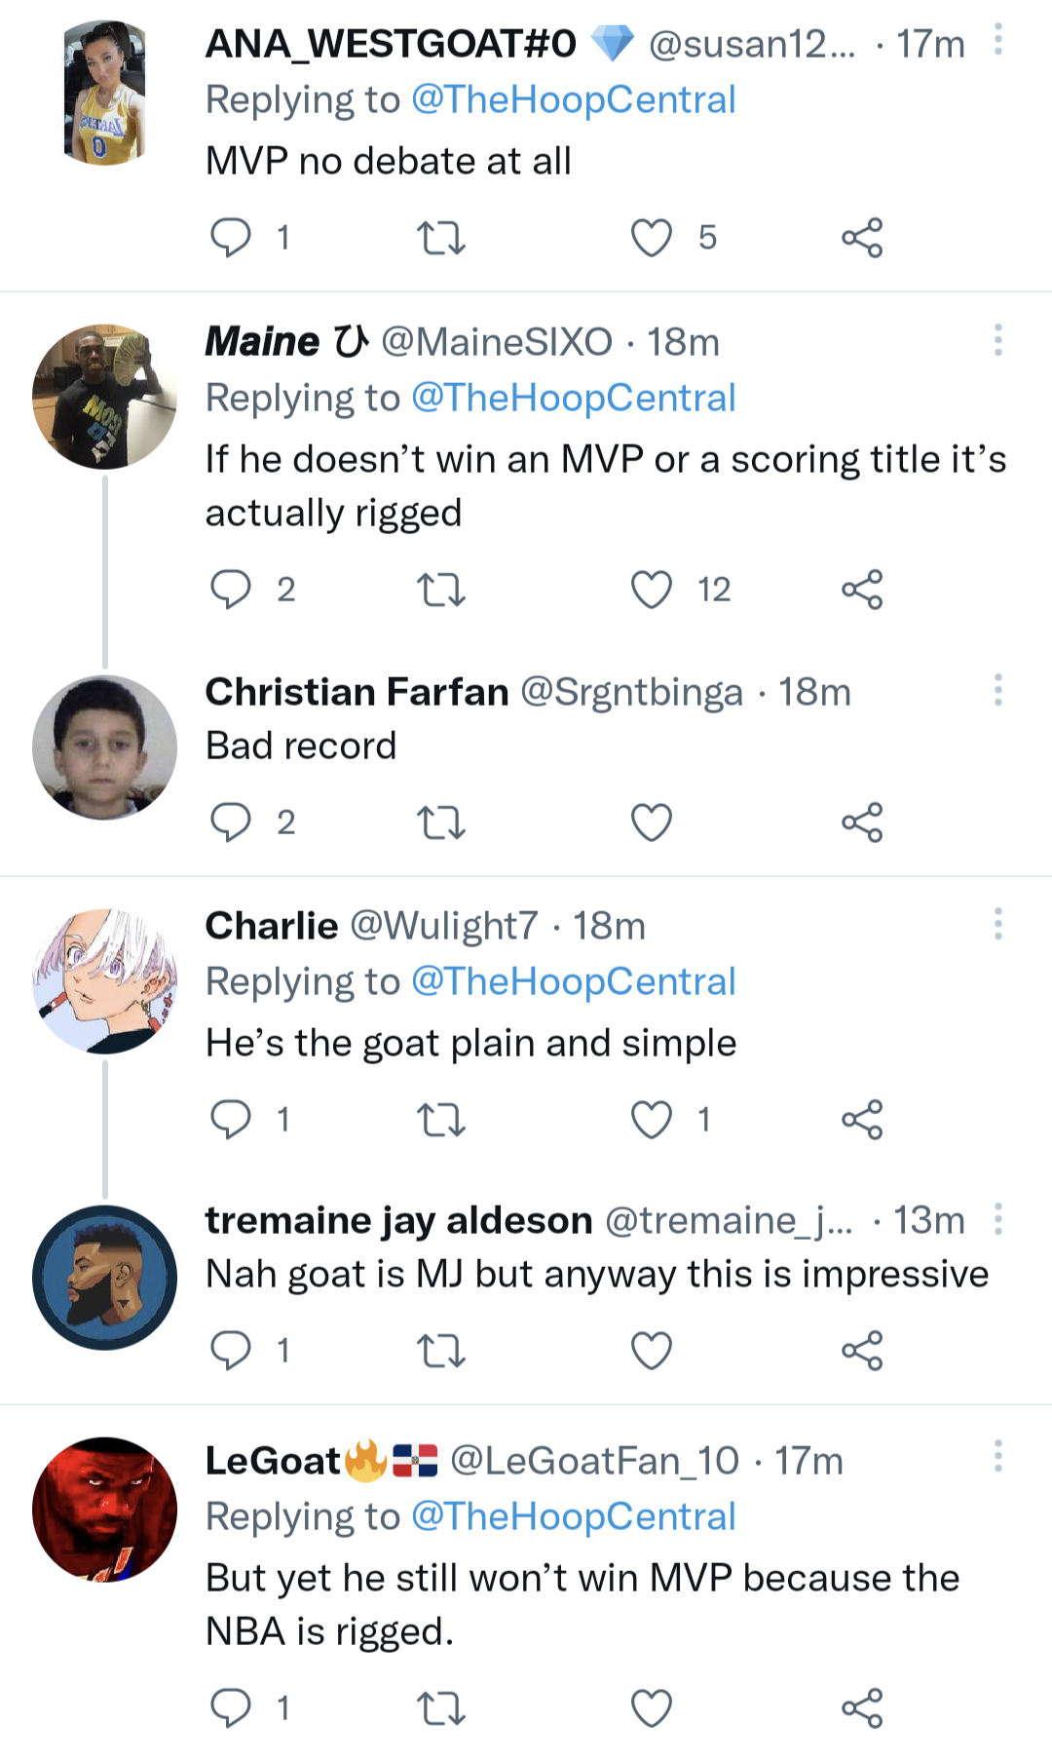Open @TheHoopCentral link in LeGoat's reply
Screen dimensions: 1052x1761
[573, 1516]
